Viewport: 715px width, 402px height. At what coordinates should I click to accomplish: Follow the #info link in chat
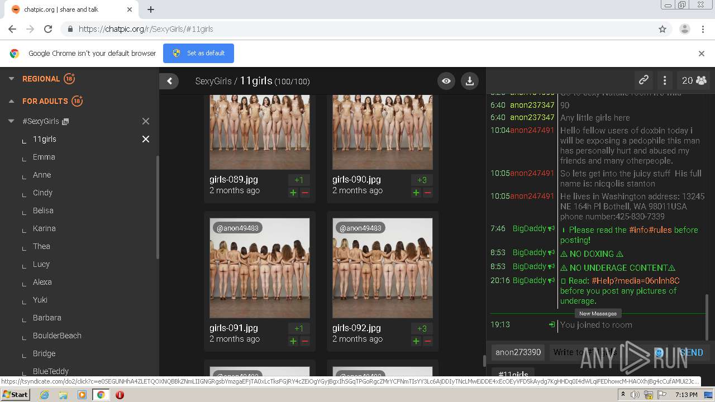point(640,229)
